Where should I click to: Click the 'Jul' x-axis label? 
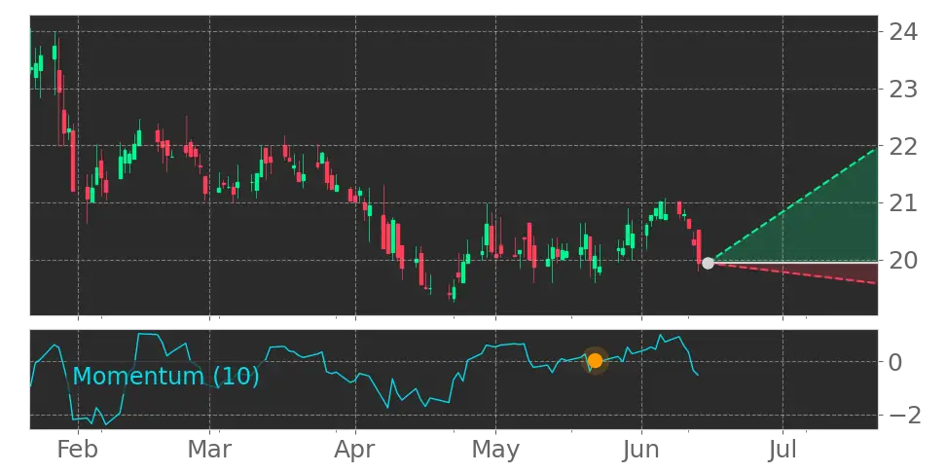tap(783, 450)
